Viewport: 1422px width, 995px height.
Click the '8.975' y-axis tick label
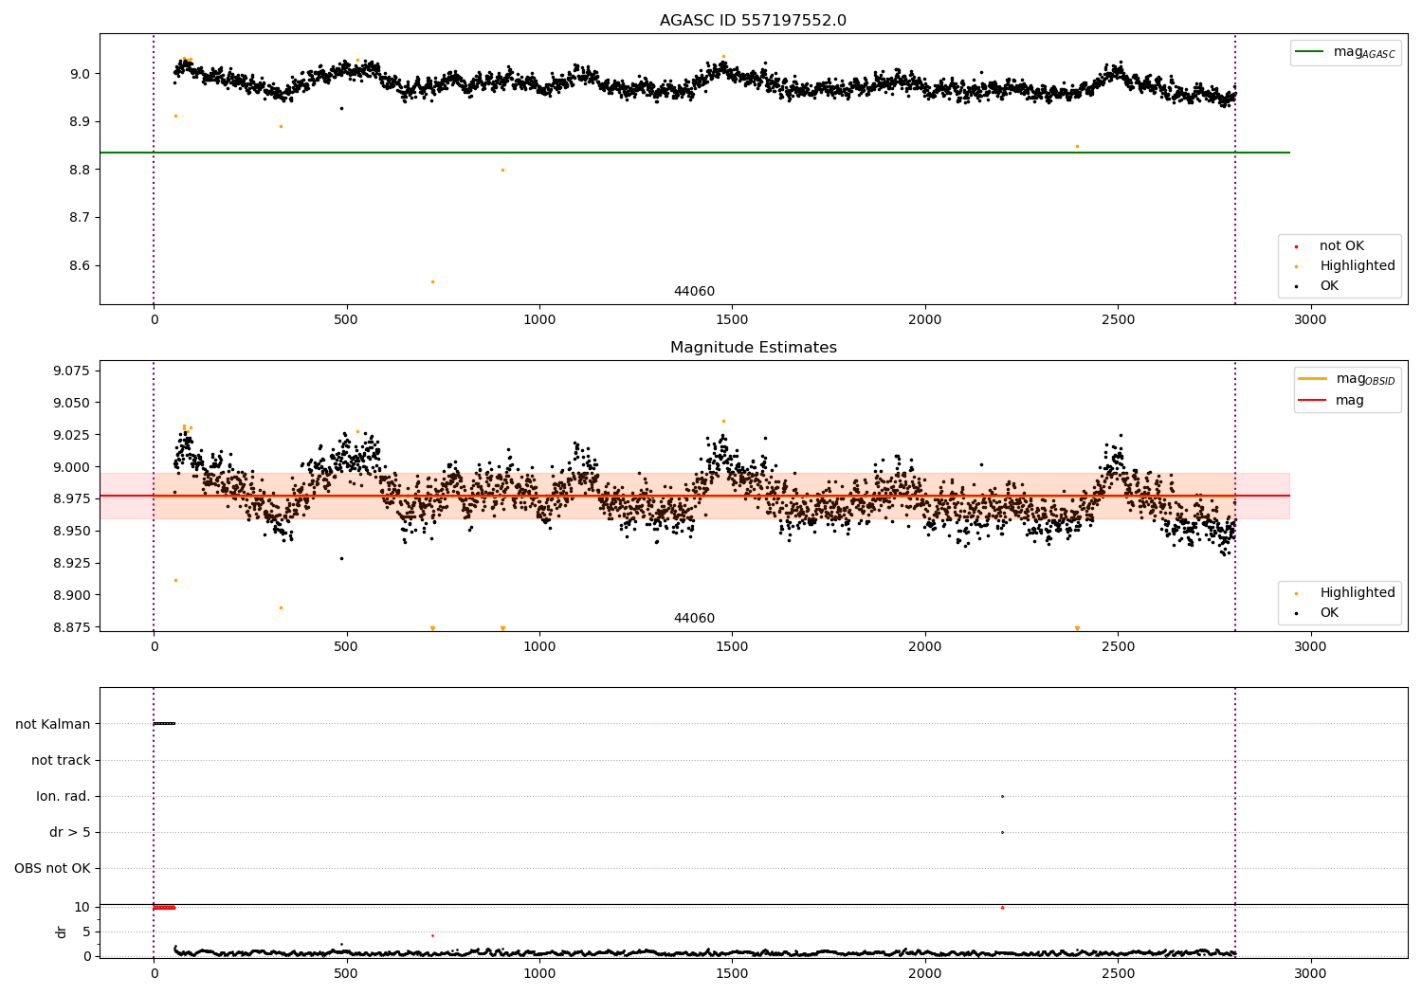(x=72, y=498)
